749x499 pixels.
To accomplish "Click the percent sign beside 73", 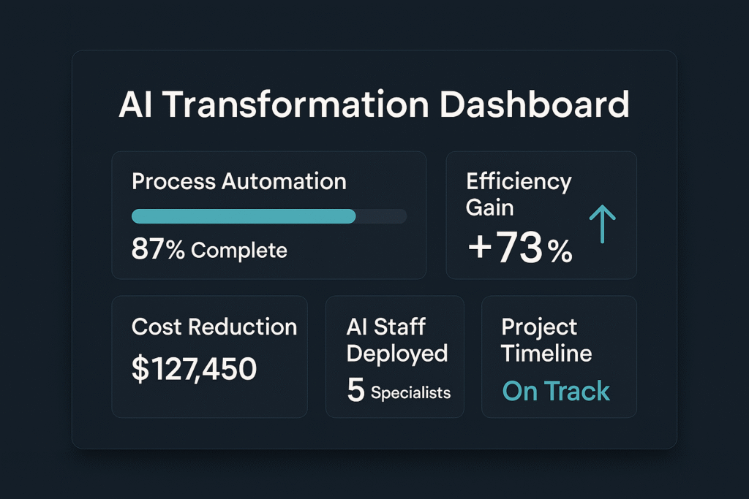I will coord(560,251).
